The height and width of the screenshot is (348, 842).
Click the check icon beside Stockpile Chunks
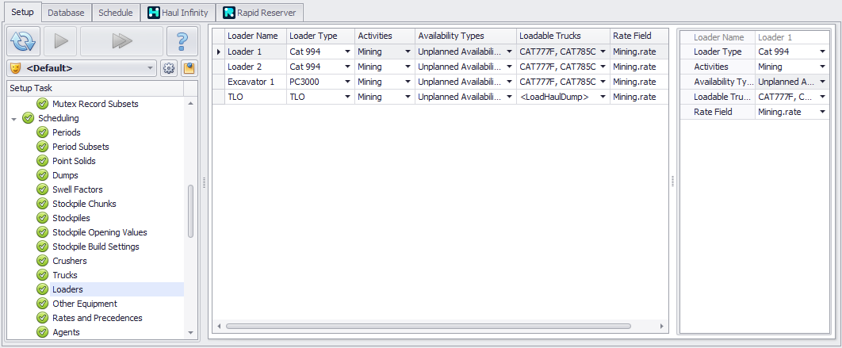43,204
